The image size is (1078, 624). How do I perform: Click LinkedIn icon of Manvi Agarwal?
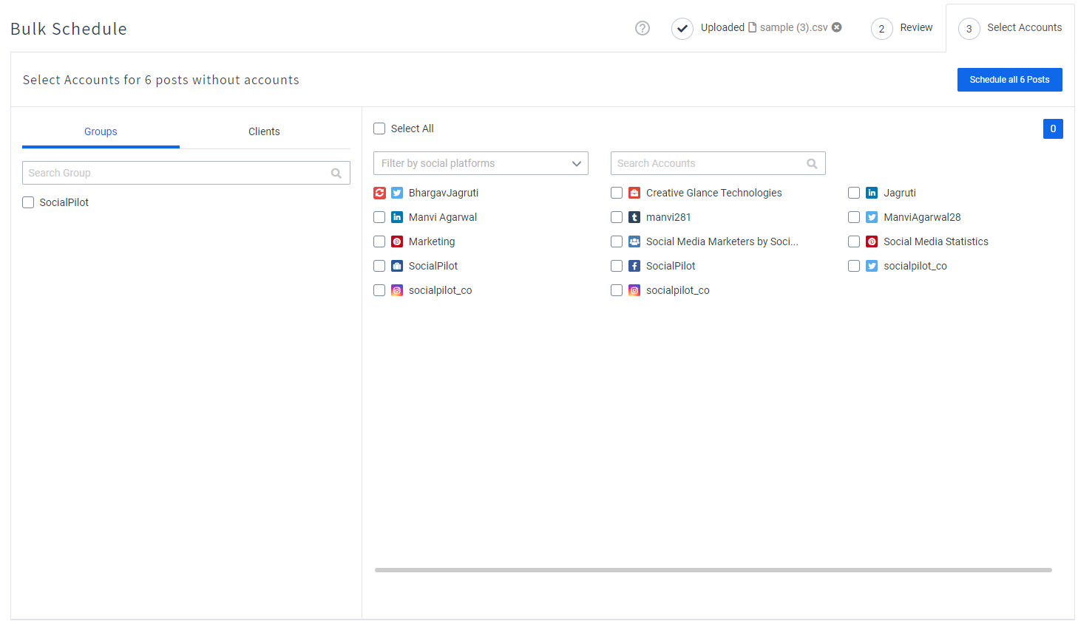397,217
